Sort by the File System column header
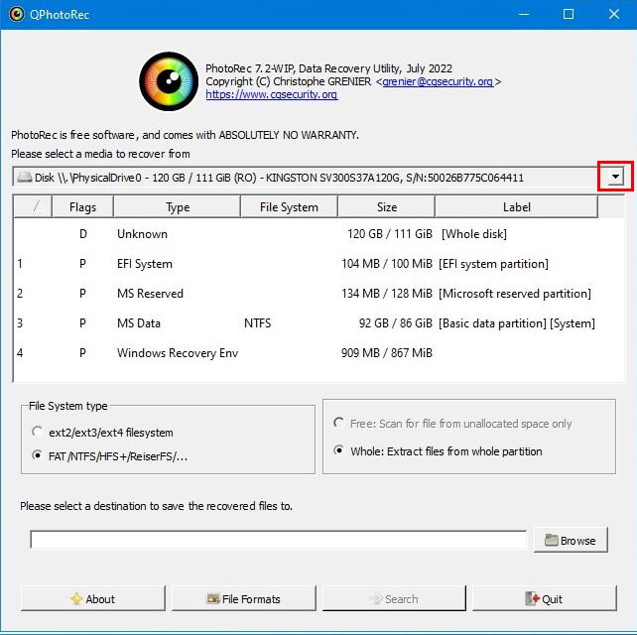The width and height of the screenshot is (637, 635). click(x=289, y=206)
